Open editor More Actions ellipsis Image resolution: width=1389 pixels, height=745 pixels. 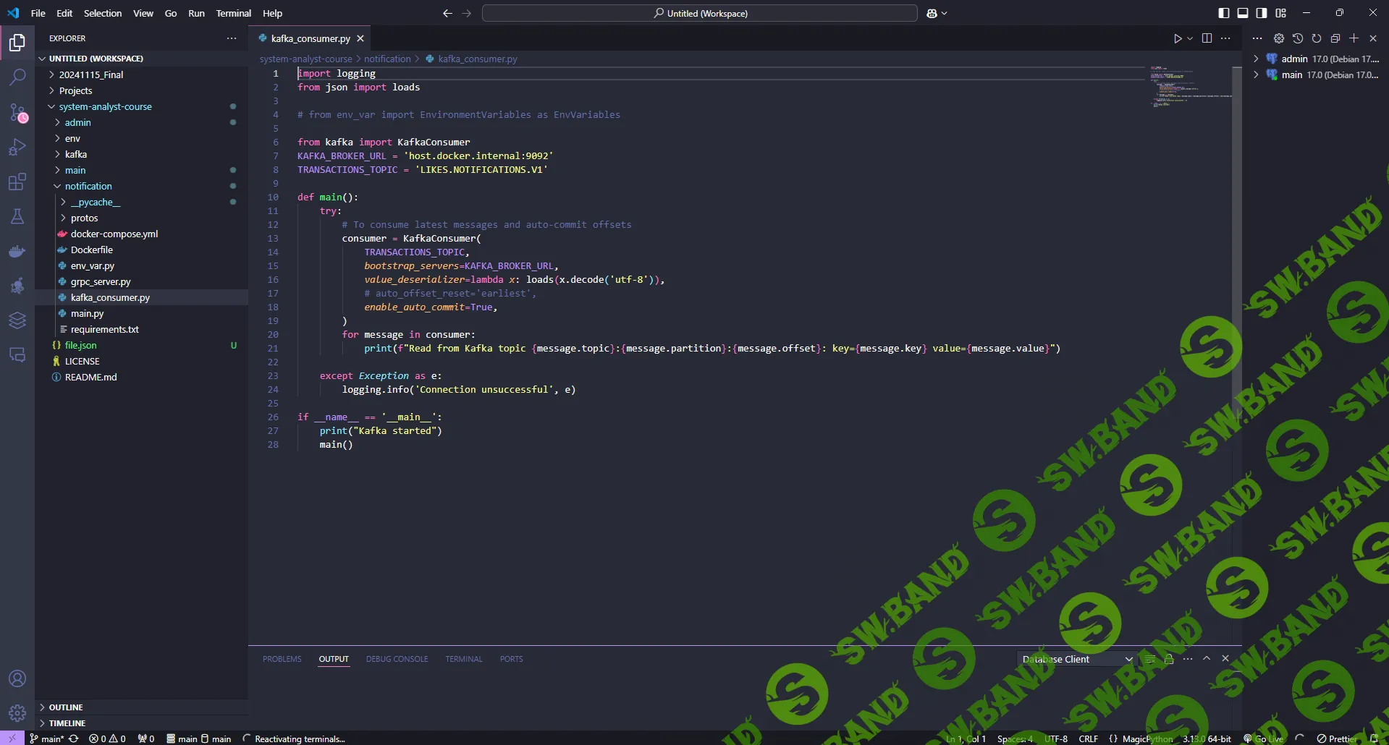[x=1225, y=38]
